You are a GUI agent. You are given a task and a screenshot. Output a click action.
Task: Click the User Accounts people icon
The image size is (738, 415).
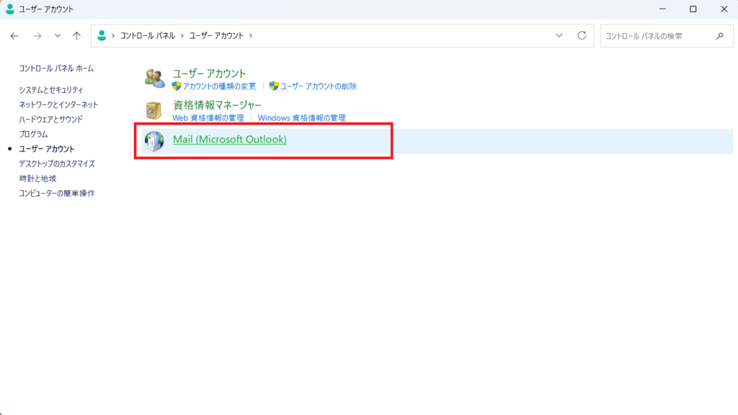154,79
